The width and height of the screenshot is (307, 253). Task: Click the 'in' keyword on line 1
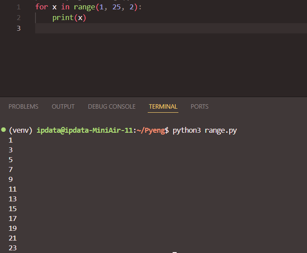(65, 7)
